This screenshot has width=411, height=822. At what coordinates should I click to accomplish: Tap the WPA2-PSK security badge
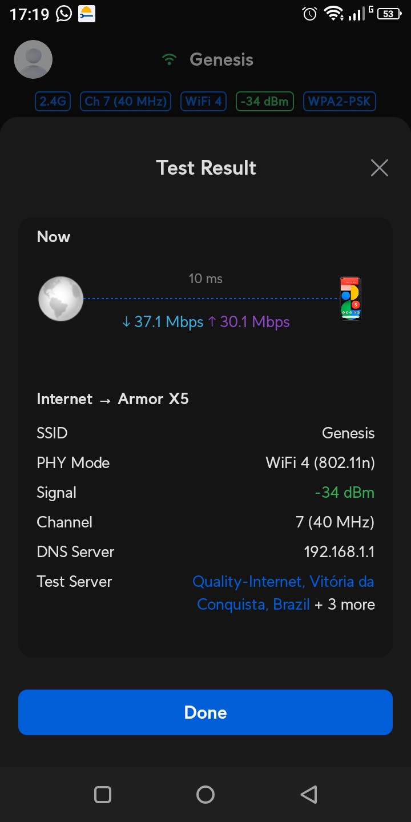[340, 102]
